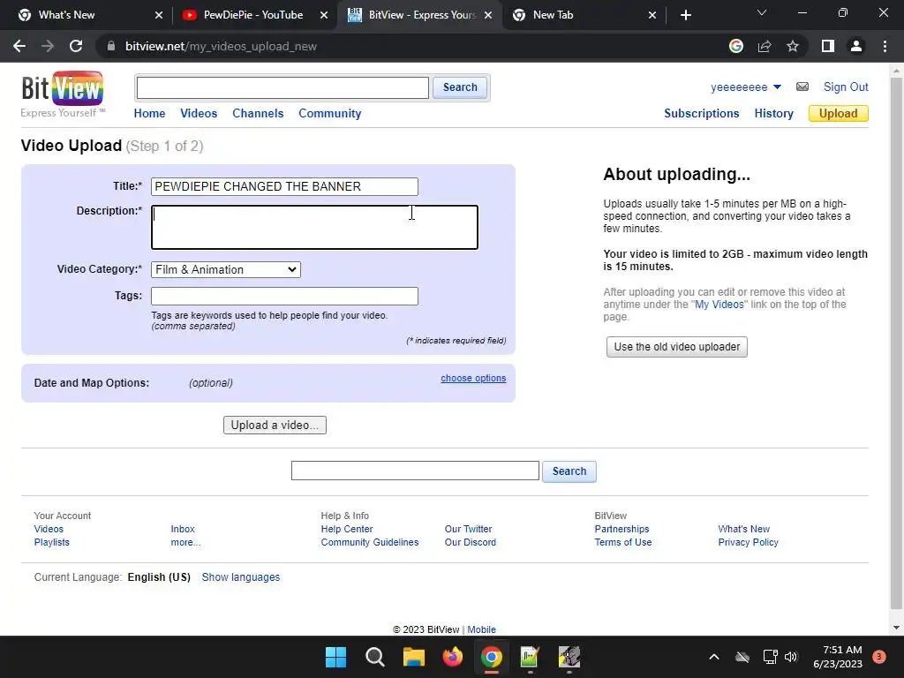Open footer Playlists link

(x=52, y=543)
